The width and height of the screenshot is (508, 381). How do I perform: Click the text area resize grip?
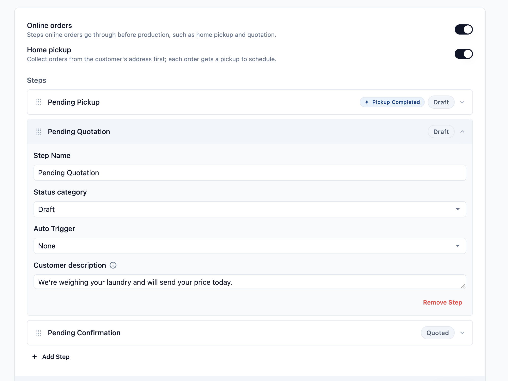(x=463, y=286)
